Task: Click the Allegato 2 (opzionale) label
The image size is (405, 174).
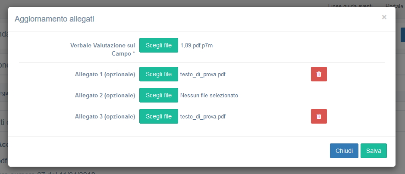Action: coord(105,95)
